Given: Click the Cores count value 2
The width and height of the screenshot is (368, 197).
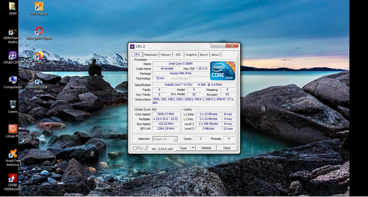Looking at the screenshot, I should (x=201, y=139).
